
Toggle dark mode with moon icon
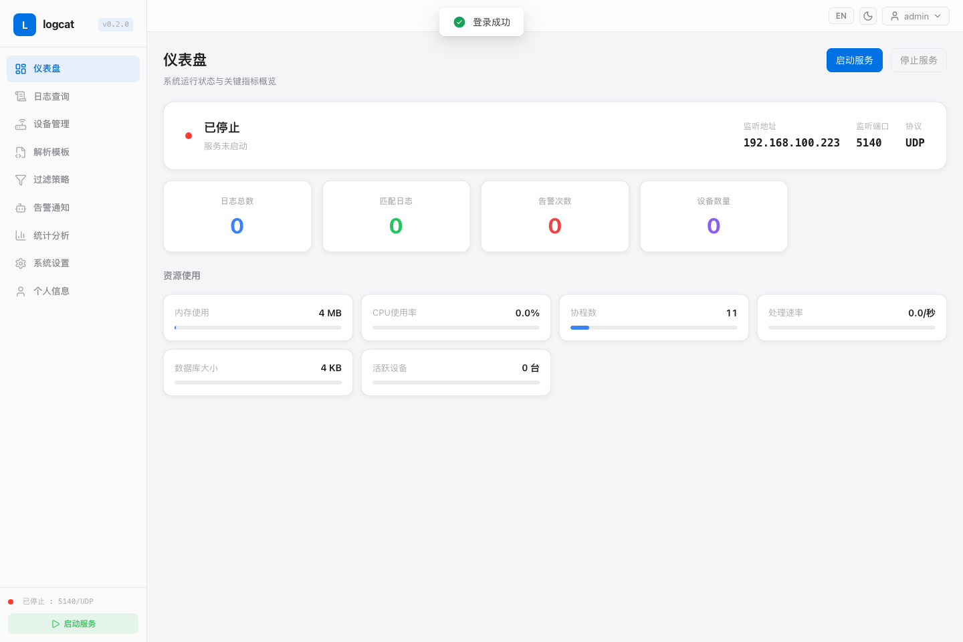[x=868, y=16]
